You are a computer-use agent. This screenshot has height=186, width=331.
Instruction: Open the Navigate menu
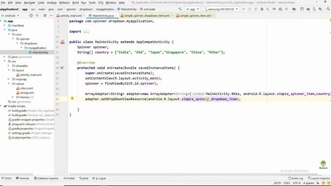point(29,3)
